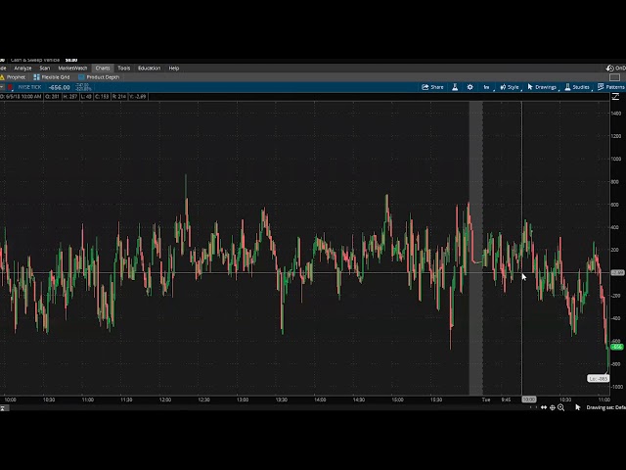626x470 pixels.
Task: Expand the Studies dropdown
Action: pos(577,87)
